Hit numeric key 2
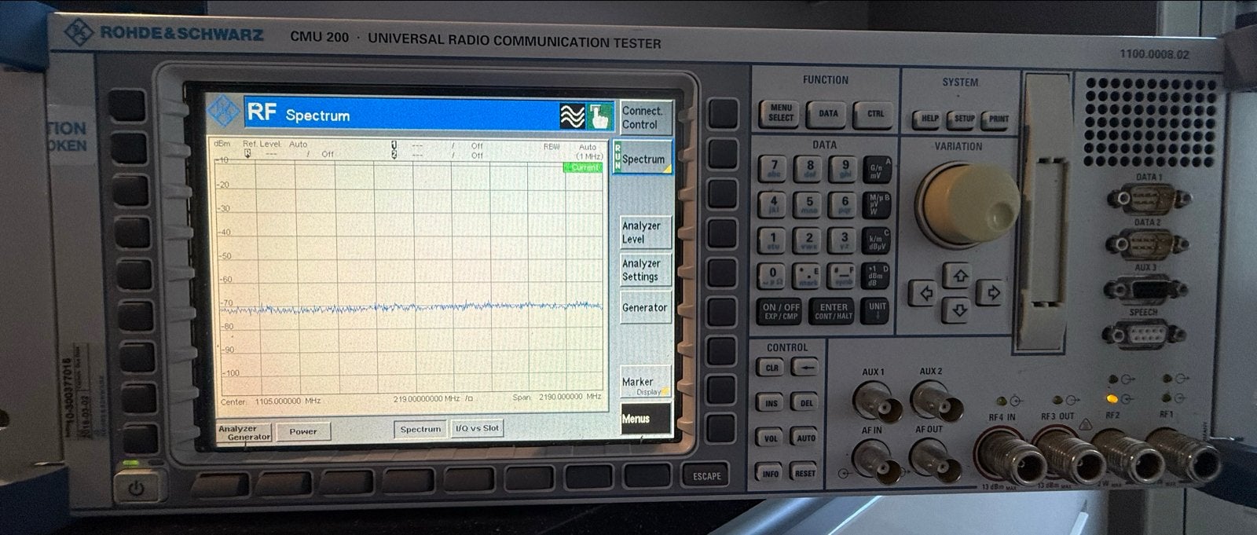1257x535 pixels. pos(809,240)
